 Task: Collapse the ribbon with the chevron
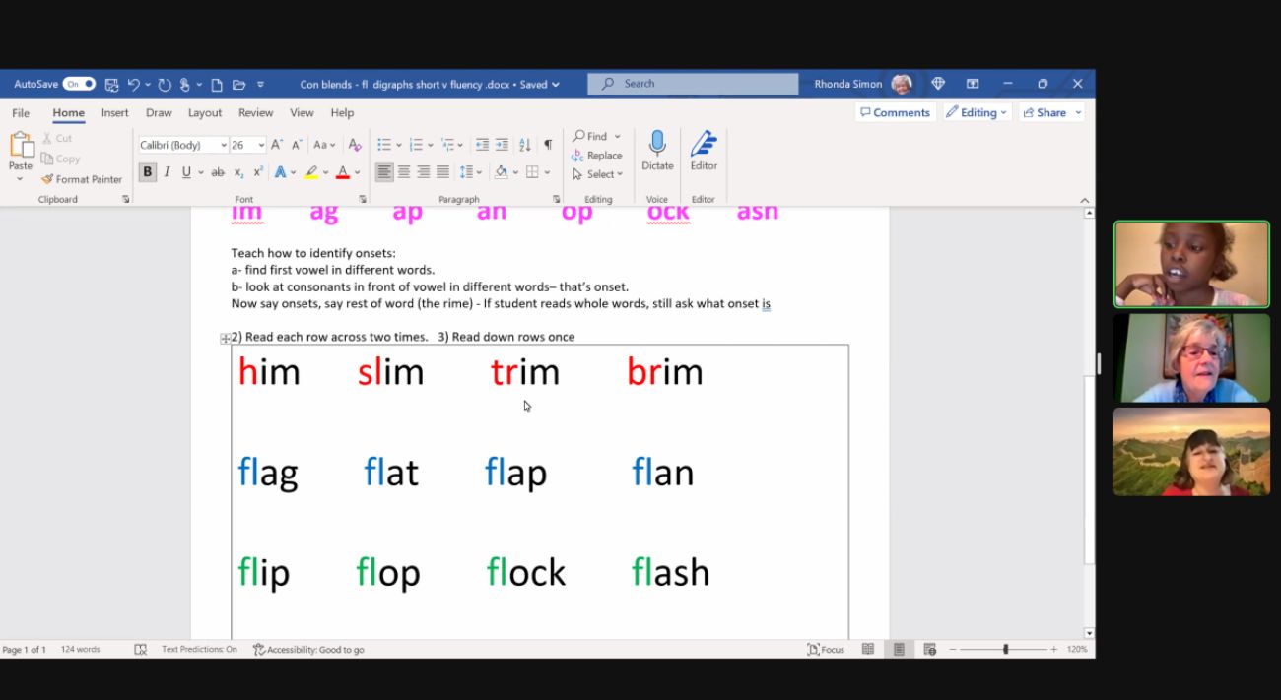pyautogui.click(x=1085, y=199)
